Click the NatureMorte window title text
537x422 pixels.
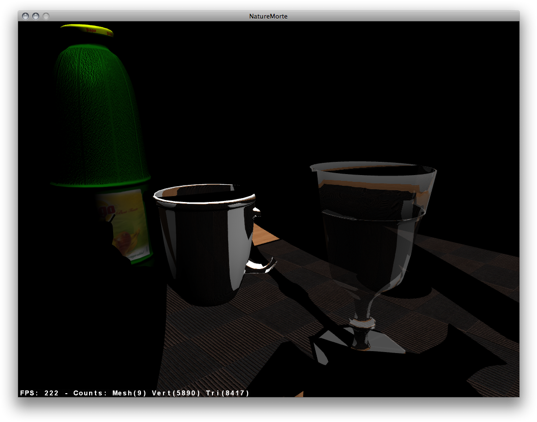click(268, 16)
